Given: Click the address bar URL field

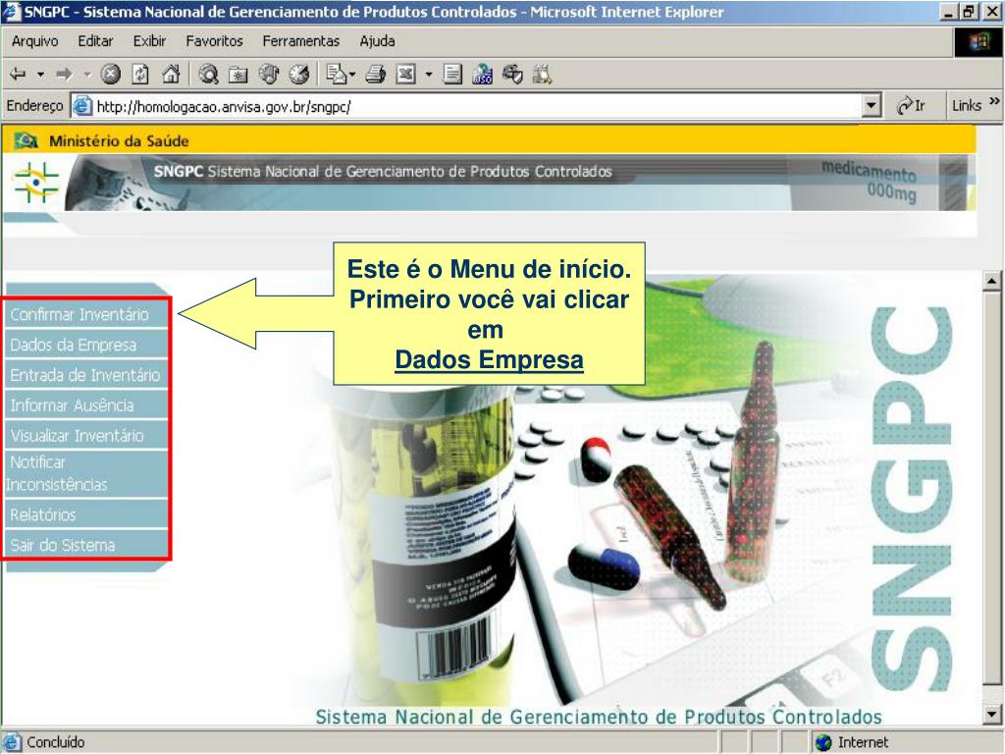Looking at the screenshot, I should (x=478, y=106).
